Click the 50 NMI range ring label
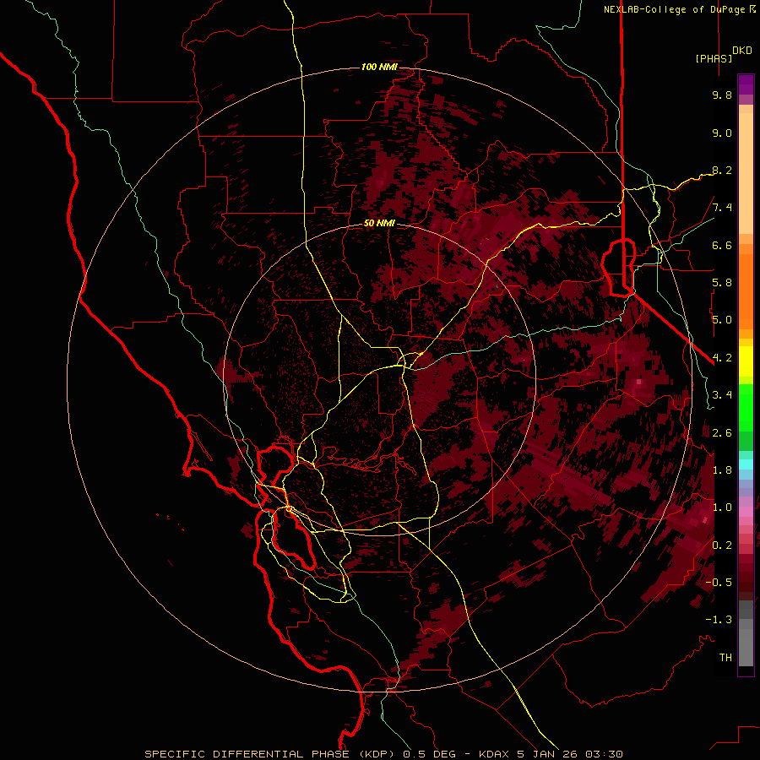Screen dimensions: 760x760 (x=379, y=224)
